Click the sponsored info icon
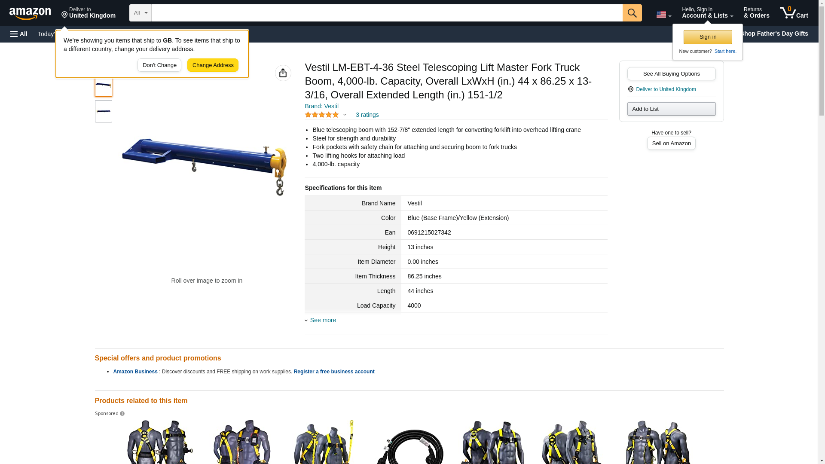 tap(122, 414)
